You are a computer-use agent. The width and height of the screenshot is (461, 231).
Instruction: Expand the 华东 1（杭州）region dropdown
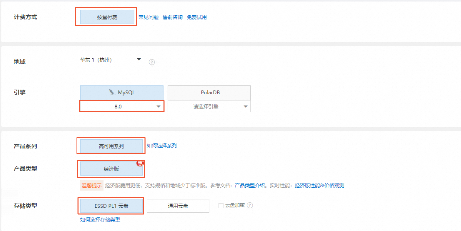click(x=112, y=60)
